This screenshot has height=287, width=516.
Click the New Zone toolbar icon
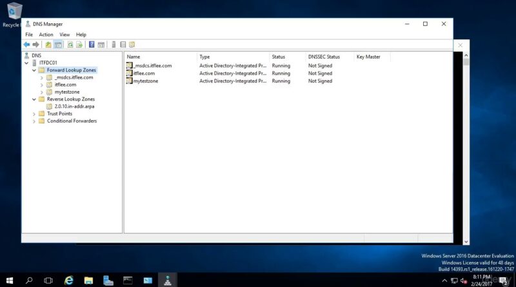point(132,45)
